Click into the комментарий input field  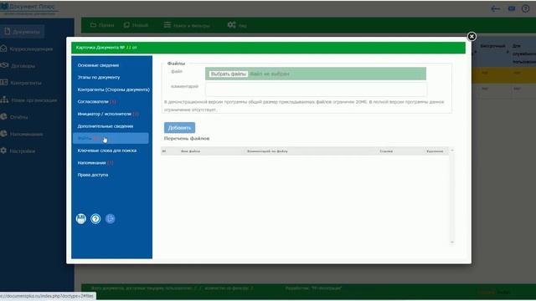coord(316,89)
